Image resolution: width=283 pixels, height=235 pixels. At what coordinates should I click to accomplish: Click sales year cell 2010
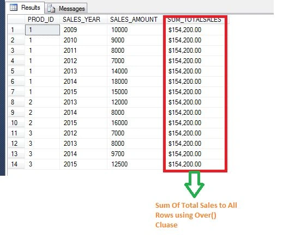click(83, 40)
